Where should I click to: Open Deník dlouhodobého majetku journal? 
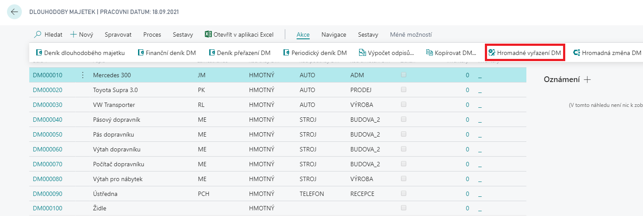pos(80,53)
